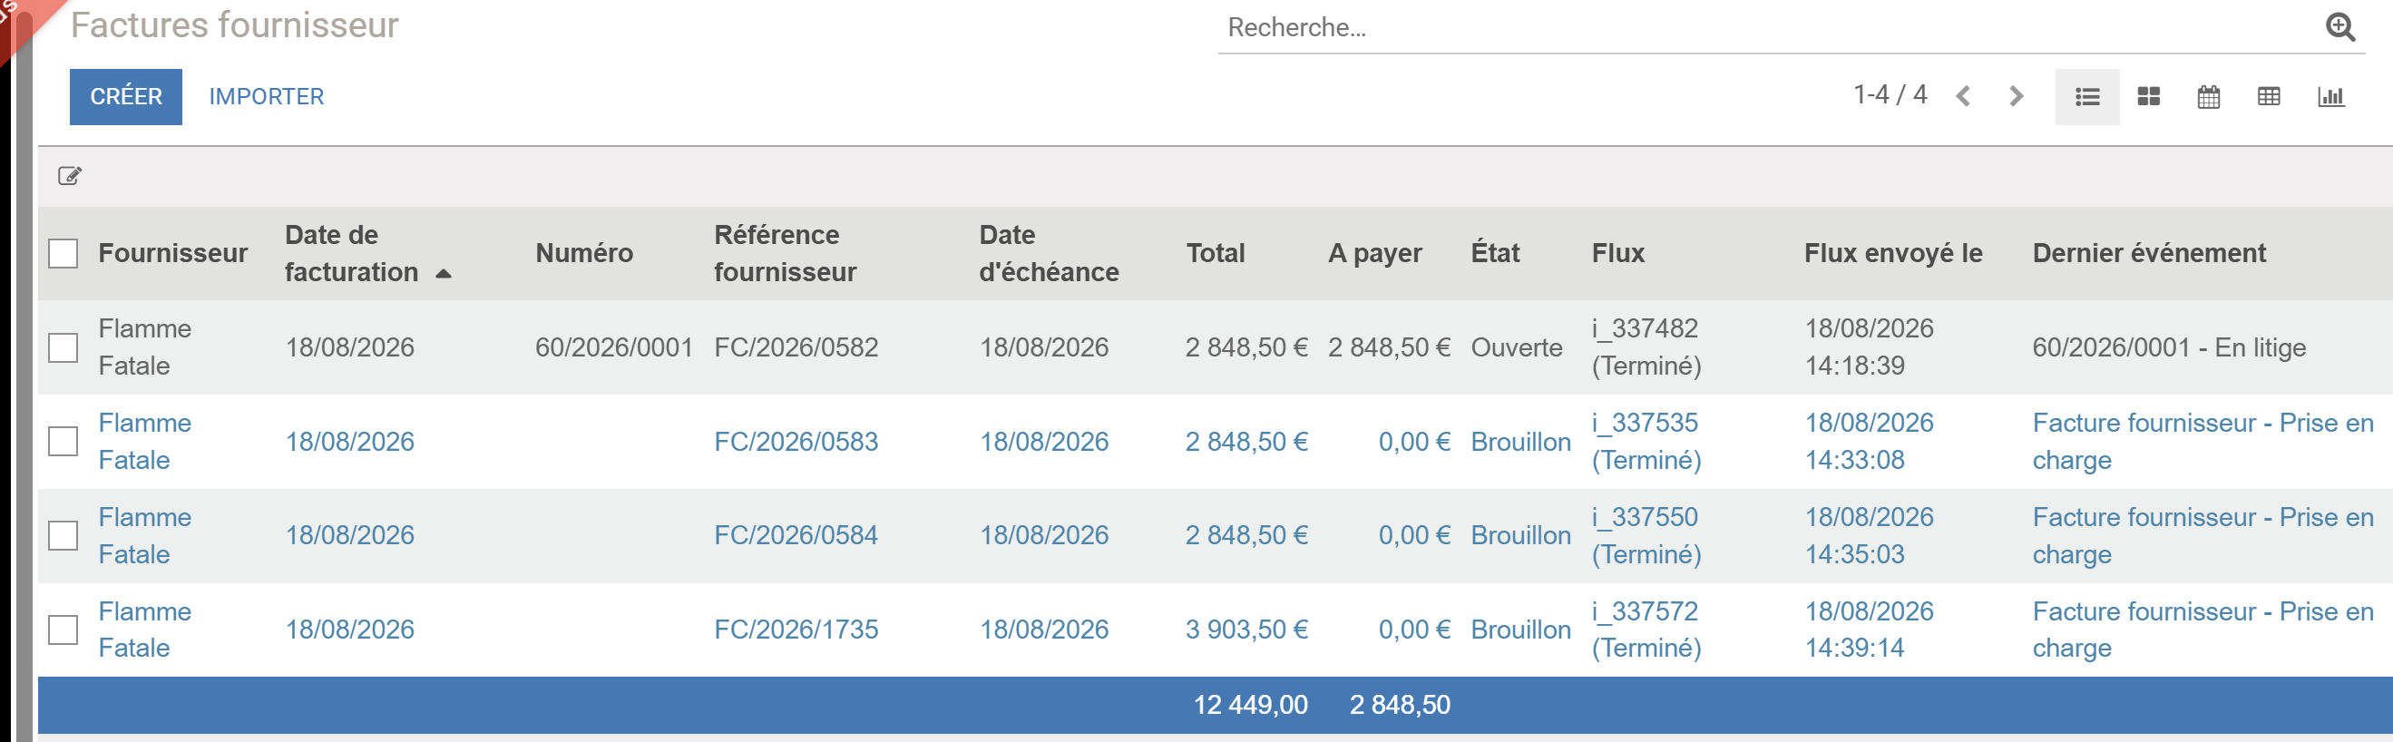Sort by the Total column header

(1215, 253)
